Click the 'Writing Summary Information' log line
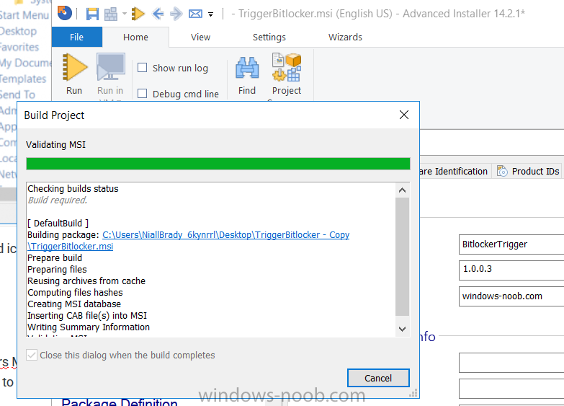 [x=89, y=327]
